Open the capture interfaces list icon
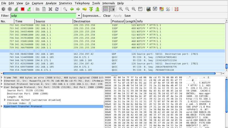The height and width of the screenshot is (128, 228). click(3, 9)
